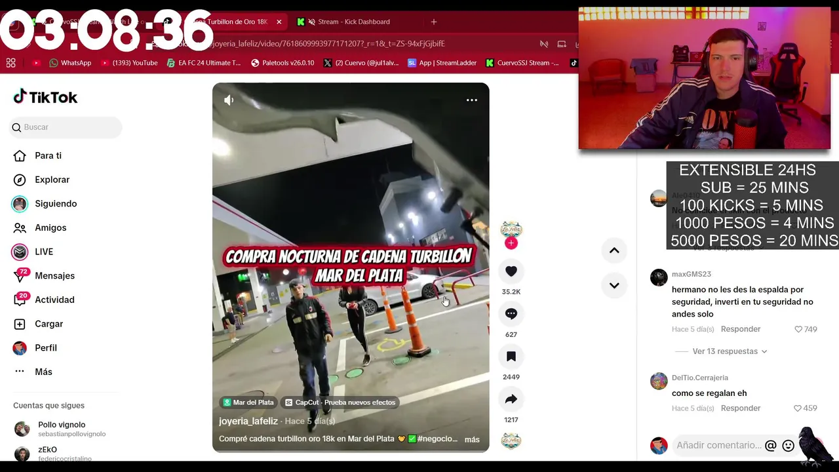Open Paletools v26.0.10 bookmark
The image size is (839, 472).
283,63
